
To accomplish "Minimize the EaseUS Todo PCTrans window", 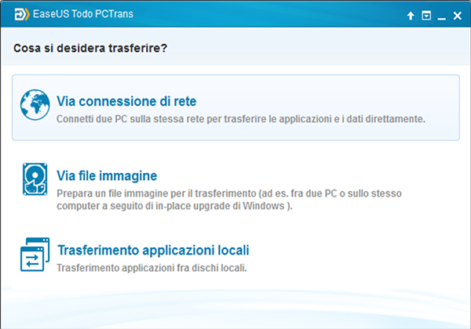I will (441, 19).
